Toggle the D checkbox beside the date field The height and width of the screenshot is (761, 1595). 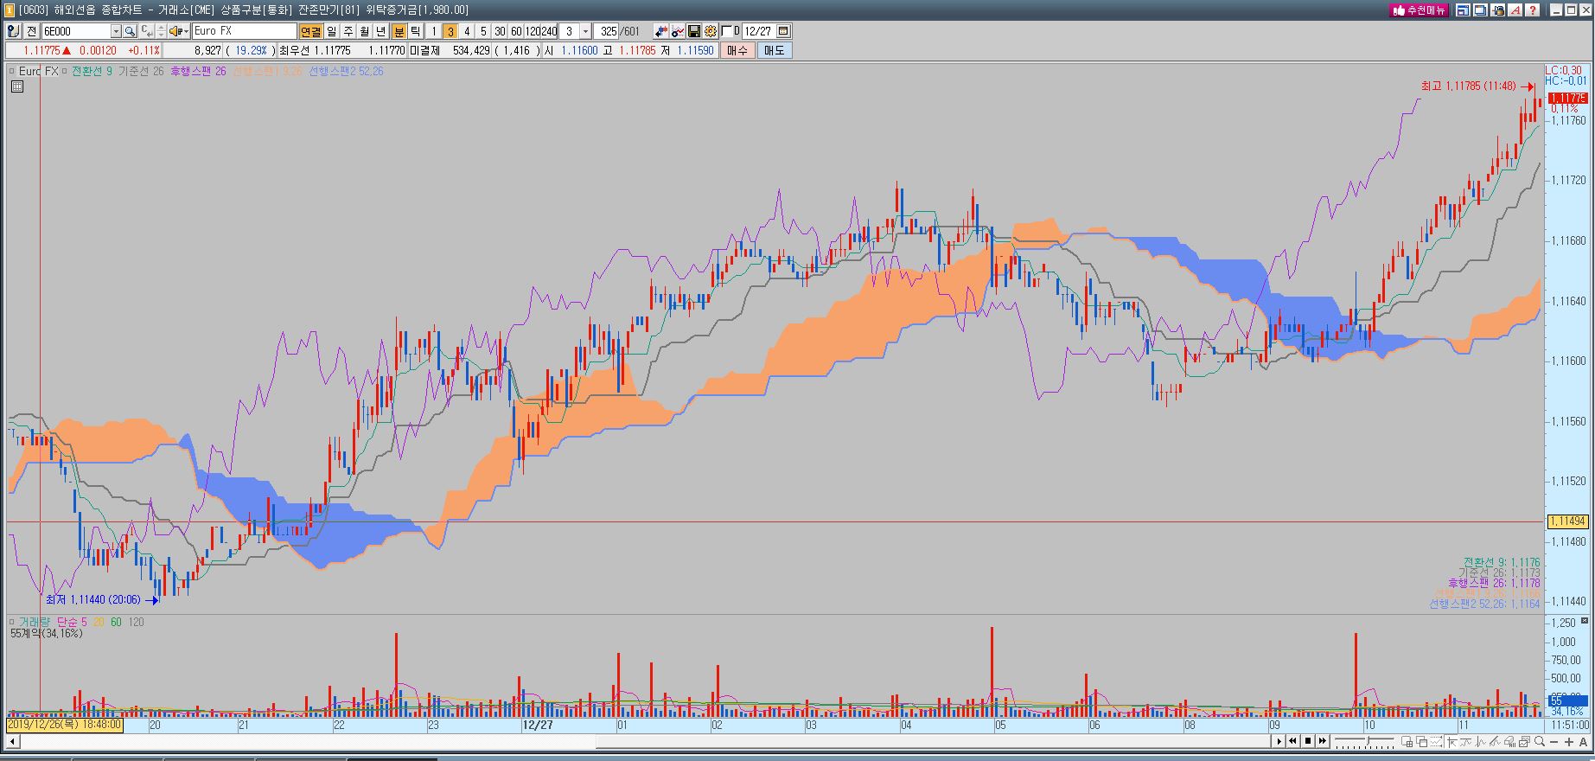(x=726, y=31)
